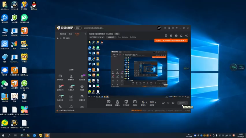Expand microphone options arrow
246x138 pixels.
tap(147, 102)
